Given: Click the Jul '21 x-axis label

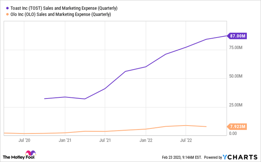Looking at the screenshot, I should (x=105, y=140).
